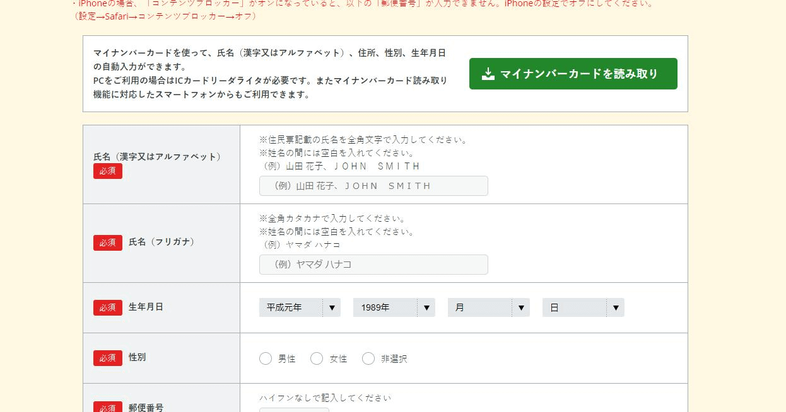Click the 氏名（漢字又はアルファベット） field label
The width and height of the screenshot is (786, 412).
[x=157, y=157]
